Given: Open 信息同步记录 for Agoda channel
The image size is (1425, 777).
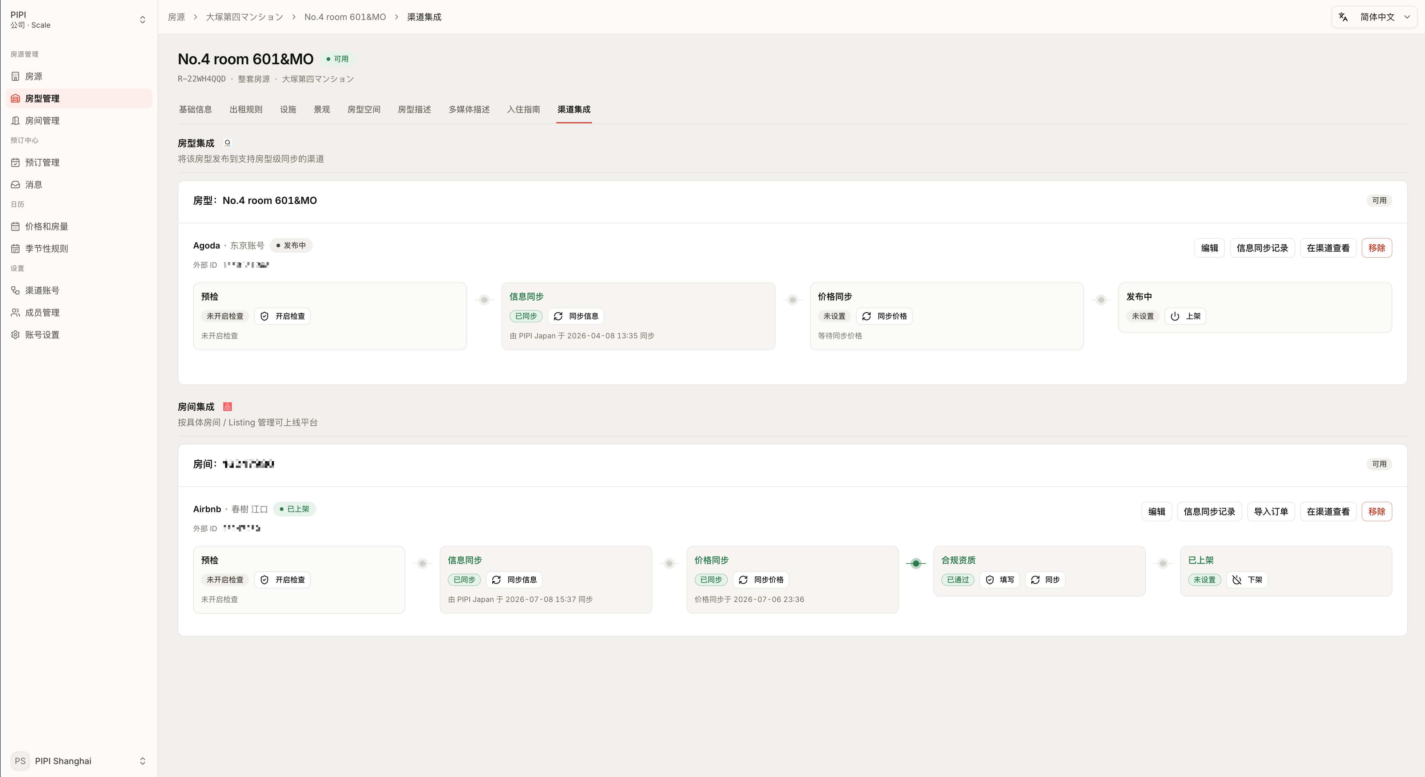Looking at the screenshot, I should (1262, 248).
